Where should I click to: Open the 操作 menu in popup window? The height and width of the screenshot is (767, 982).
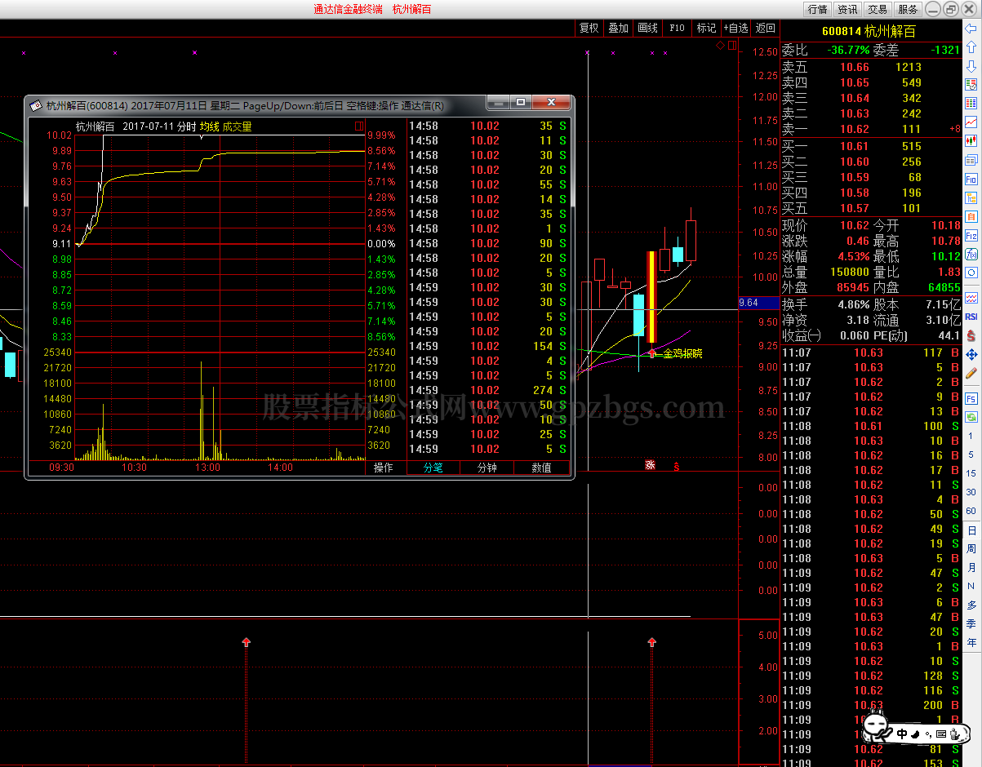(383, 468)
